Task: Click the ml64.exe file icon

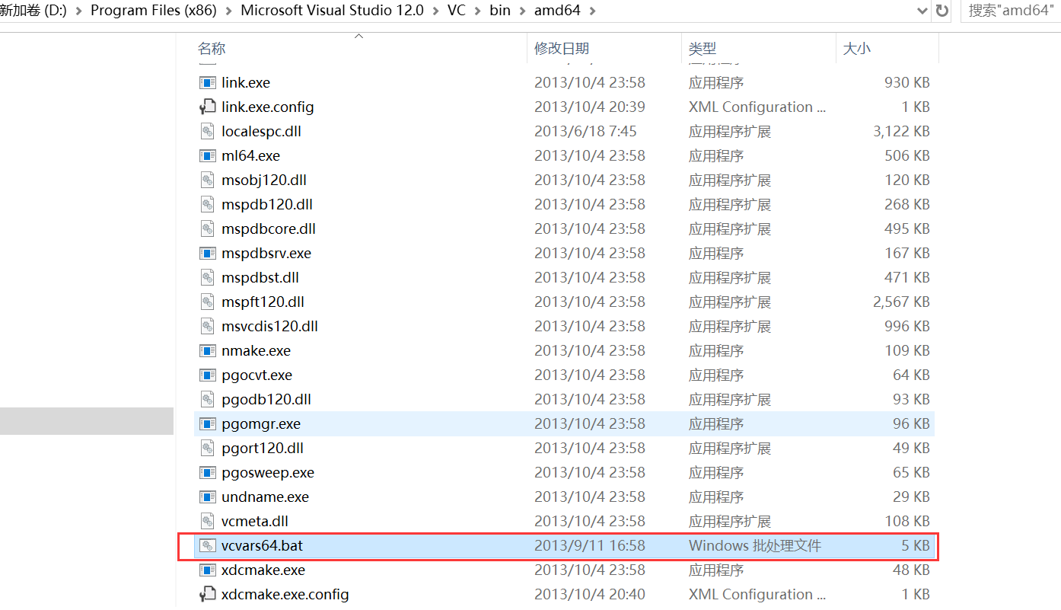Action: pos(207,155)
